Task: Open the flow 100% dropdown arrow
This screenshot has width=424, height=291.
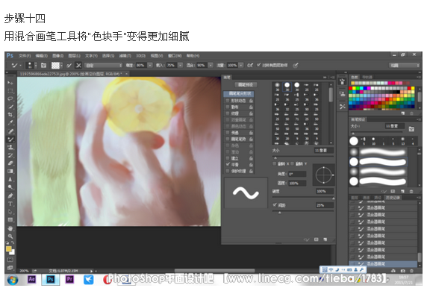Action: (241, 65)
